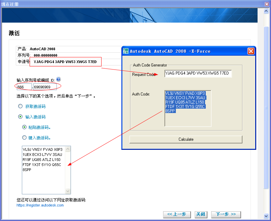The width and height of the screenshot is (271, 221).
Task: Click the blue help icon beside ID label
Action: 59,79
